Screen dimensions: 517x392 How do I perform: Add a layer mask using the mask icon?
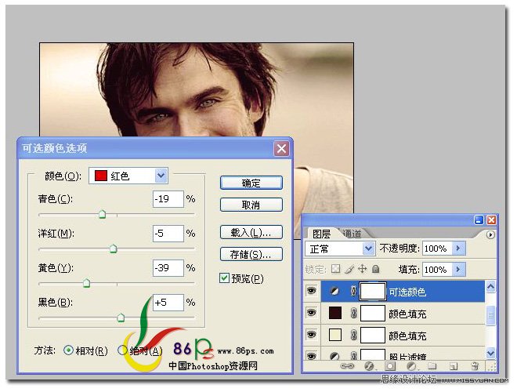pyautogui.click(x=390, y=366)
